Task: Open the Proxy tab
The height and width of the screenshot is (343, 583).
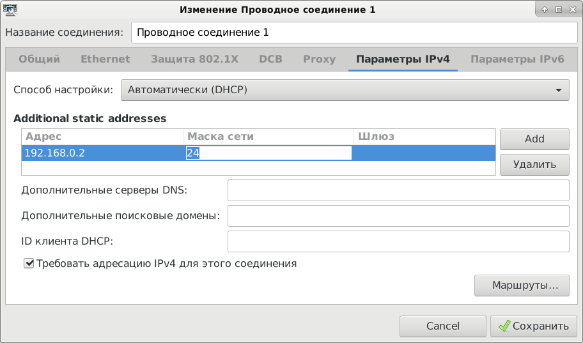Action: coord(319,59)
